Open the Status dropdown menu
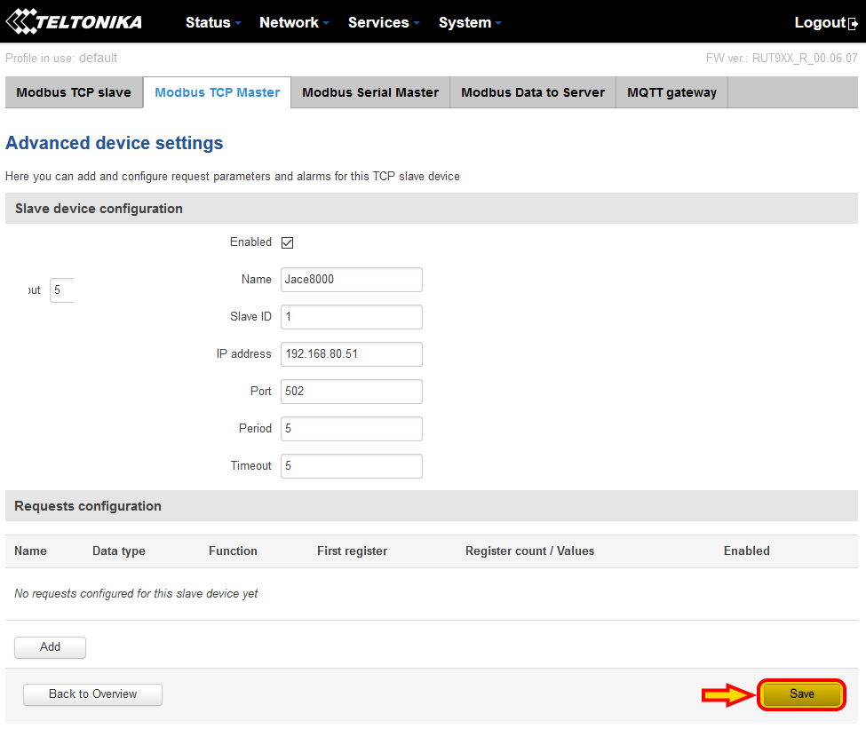Image resolution: width=866 pixels, height=729 pixels. [x=213, y=23]
